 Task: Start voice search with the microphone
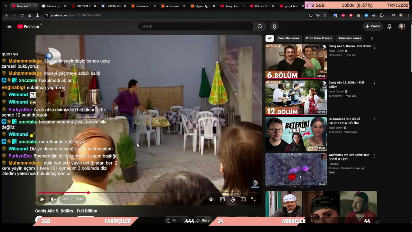(274, 26)
